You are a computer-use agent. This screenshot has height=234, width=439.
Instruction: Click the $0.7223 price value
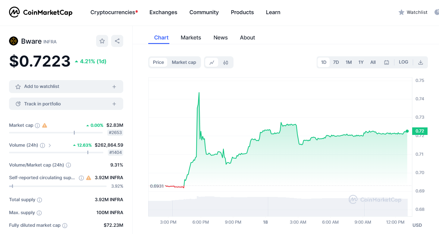click(x=40, y=61)
